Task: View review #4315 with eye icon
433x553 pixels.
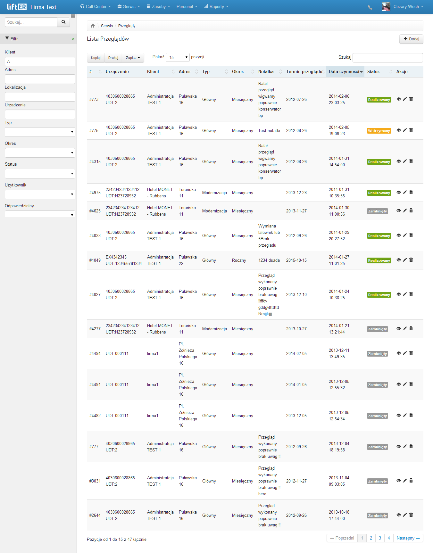Action: pyautogui.click(x=399, y=161)
